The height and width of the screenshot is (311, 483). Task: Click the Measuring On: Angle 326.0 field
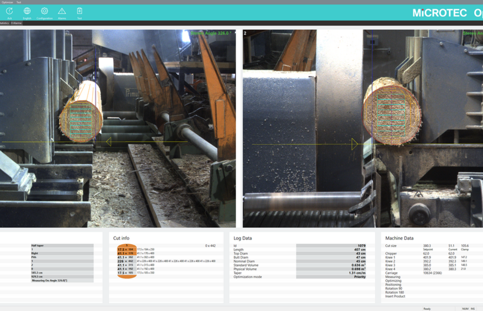(x=62, y=280)
